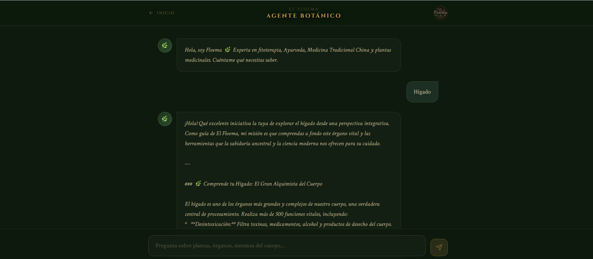Screen dimensions: 593x259
Task: Click the leaf avatar beside the greeting message
Action: pyautogui.click(x=165, y=46)
